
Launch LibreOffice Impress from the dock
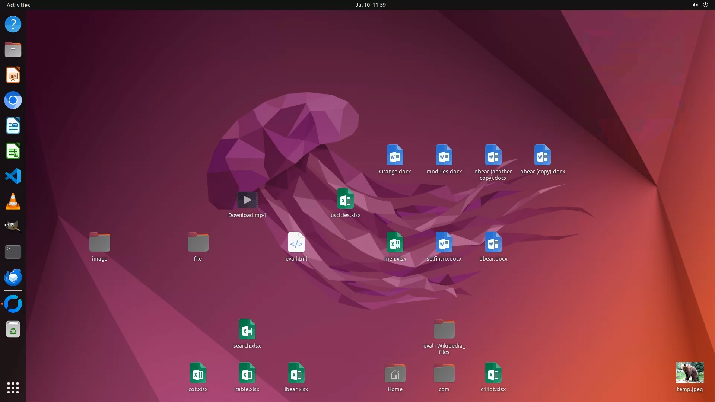(x=13, y=75)
